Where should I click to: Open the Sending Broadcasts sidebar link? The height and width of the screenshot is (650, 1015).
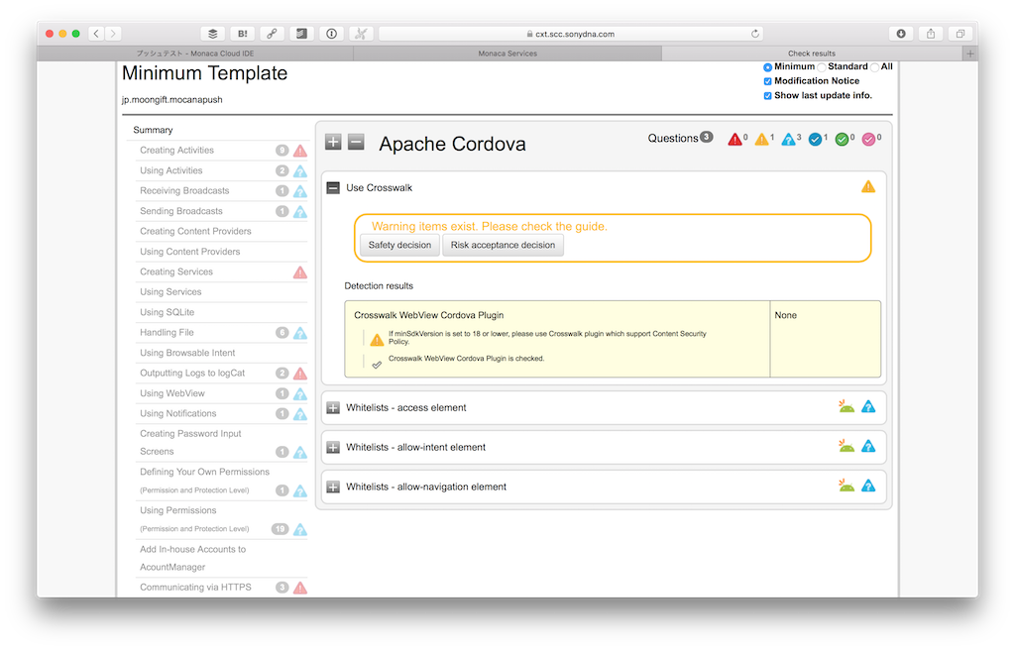click(181, 211)
